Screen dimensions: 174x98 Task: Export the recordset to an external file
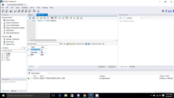pyautogui.click(x=86, y=44)
